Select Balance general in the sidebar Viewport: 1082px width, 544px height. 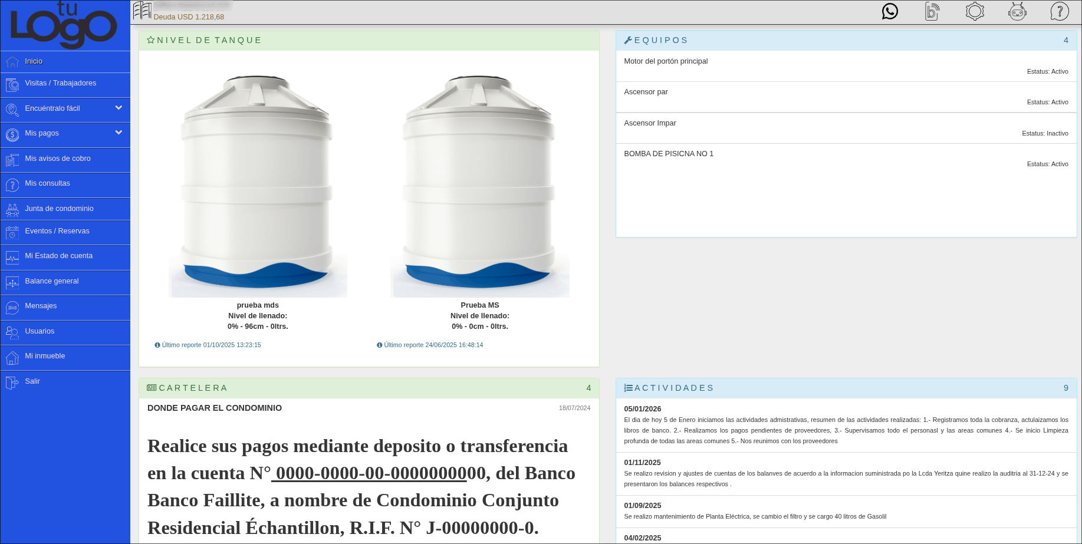click(52, 281)
